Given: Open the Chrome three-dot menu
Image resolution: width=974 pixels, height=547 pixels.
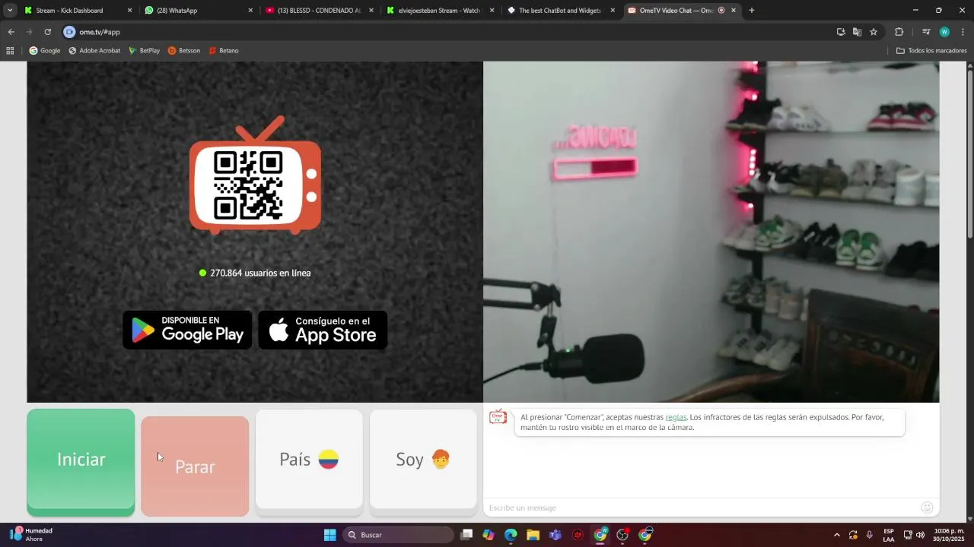Looking at the screenshot, I should 963,32.
